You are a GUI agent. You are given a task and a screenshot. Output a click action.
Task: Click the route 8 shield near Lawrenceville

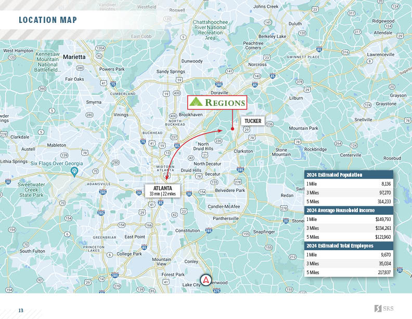370,61
